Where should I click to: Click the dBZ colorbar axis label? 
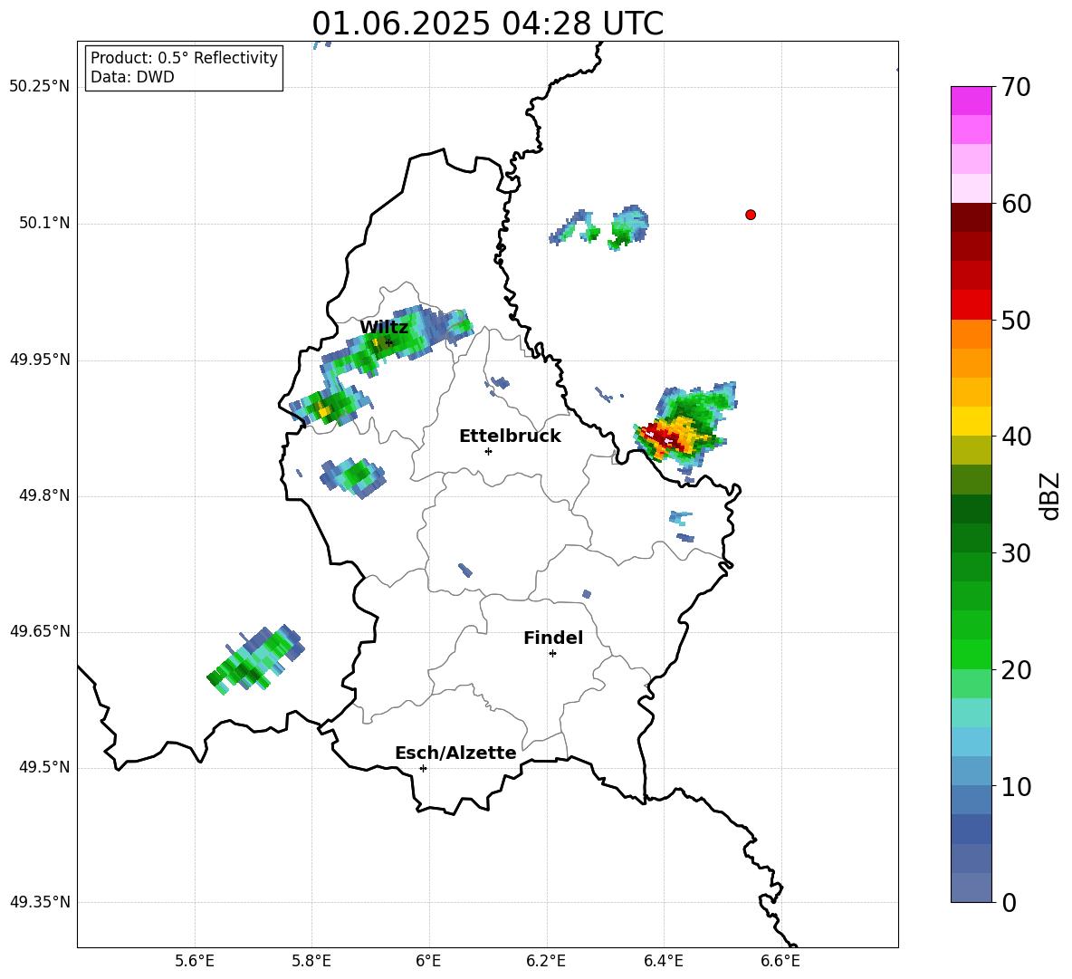click(1051, 495)
